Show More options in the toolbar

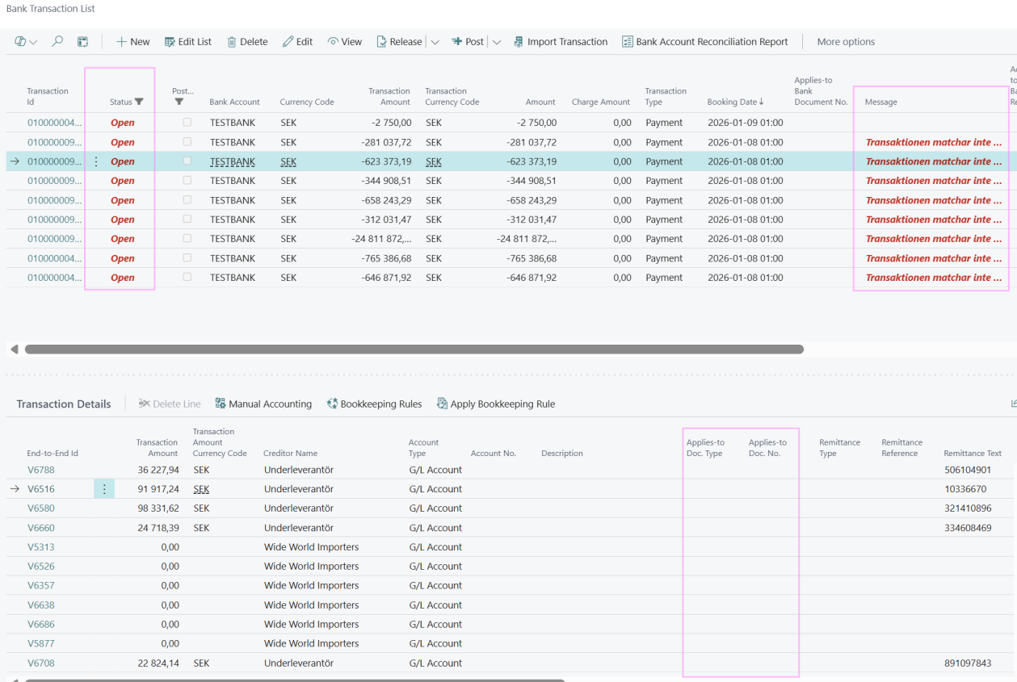[x=846, y=41]
